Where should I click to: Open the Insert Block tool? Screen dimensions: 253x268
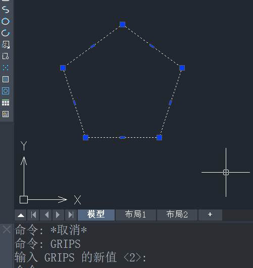tap(6, 44)
